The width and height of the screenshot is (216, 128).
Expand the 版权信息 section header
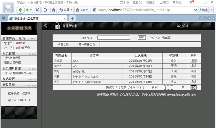(19, 85)
